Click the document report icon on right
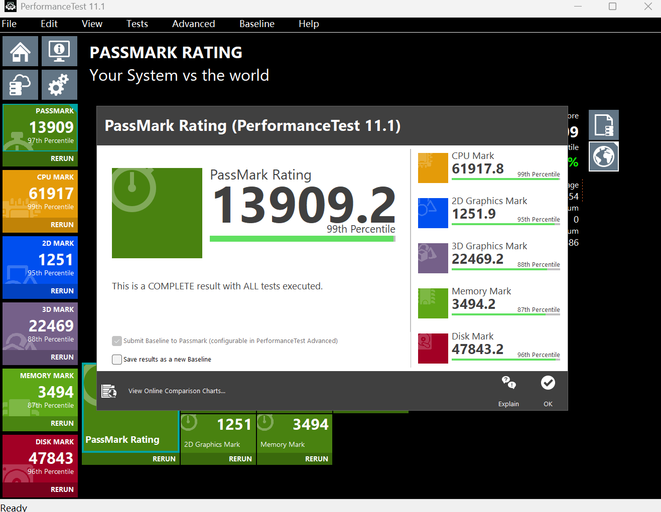Viewport: 661px width, 512px height. [603, 125]
